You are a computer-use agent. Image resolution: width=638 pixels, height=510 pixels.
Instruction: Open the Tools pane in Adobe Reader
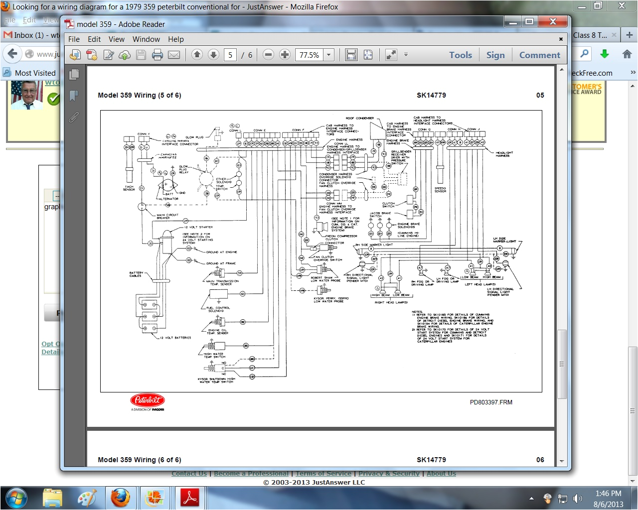(x=460, y=55)
